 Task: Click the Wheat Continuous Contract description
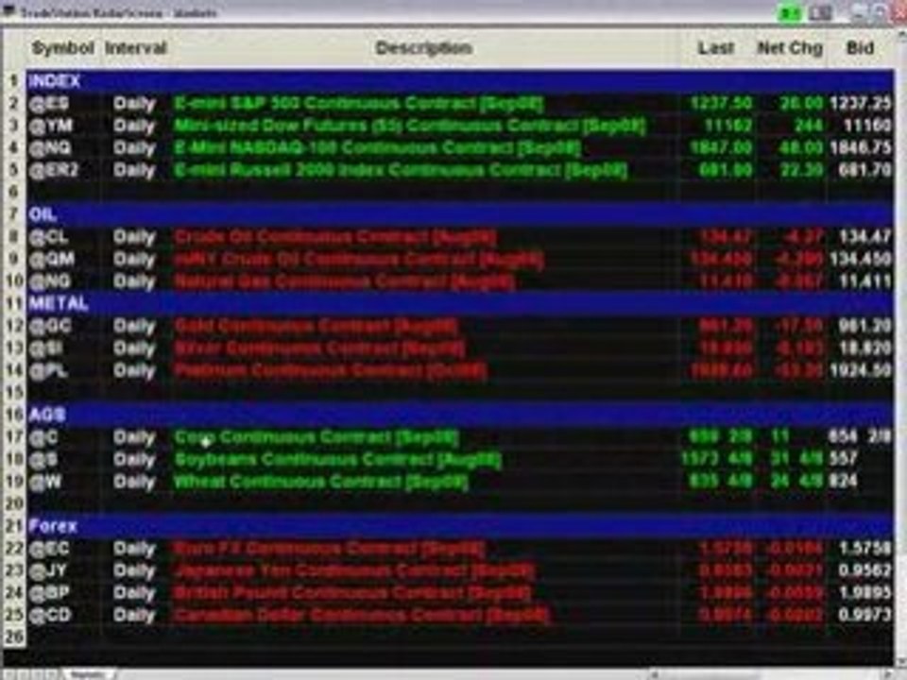coord(321,482)
